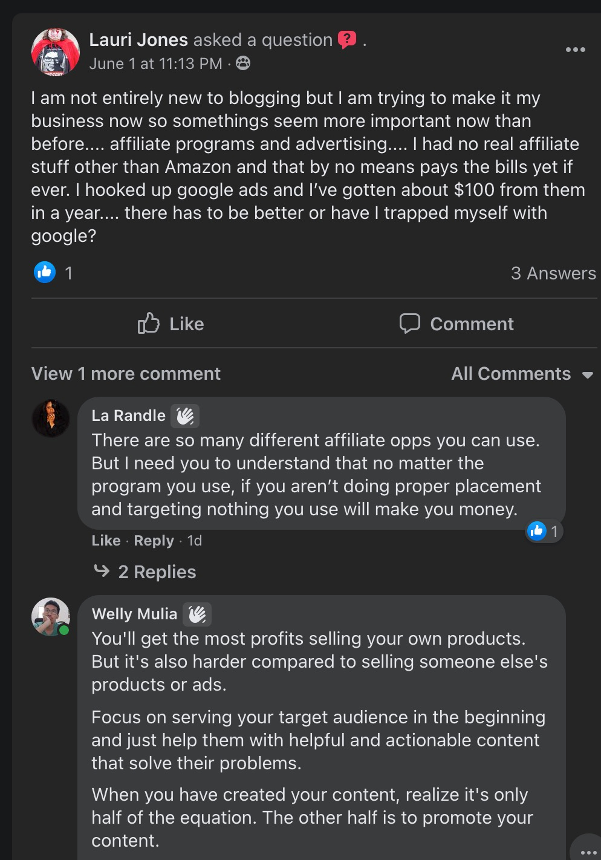Screen dimensions: 601x860
Task: Expand the 2 Replies thread
Action: pos(157,572)
